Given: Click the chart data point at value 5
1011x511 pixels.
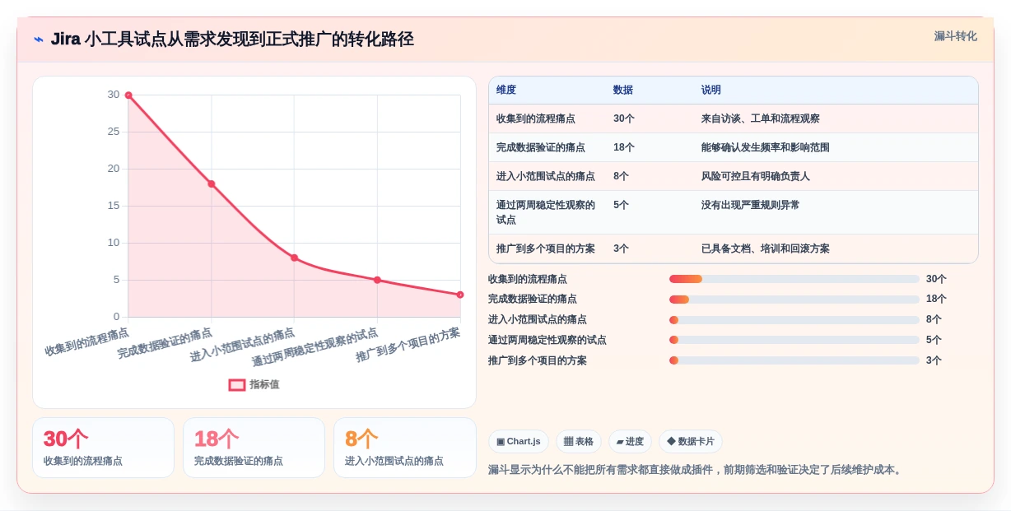Looking at the screenshot, I should (x=377, y=280).
